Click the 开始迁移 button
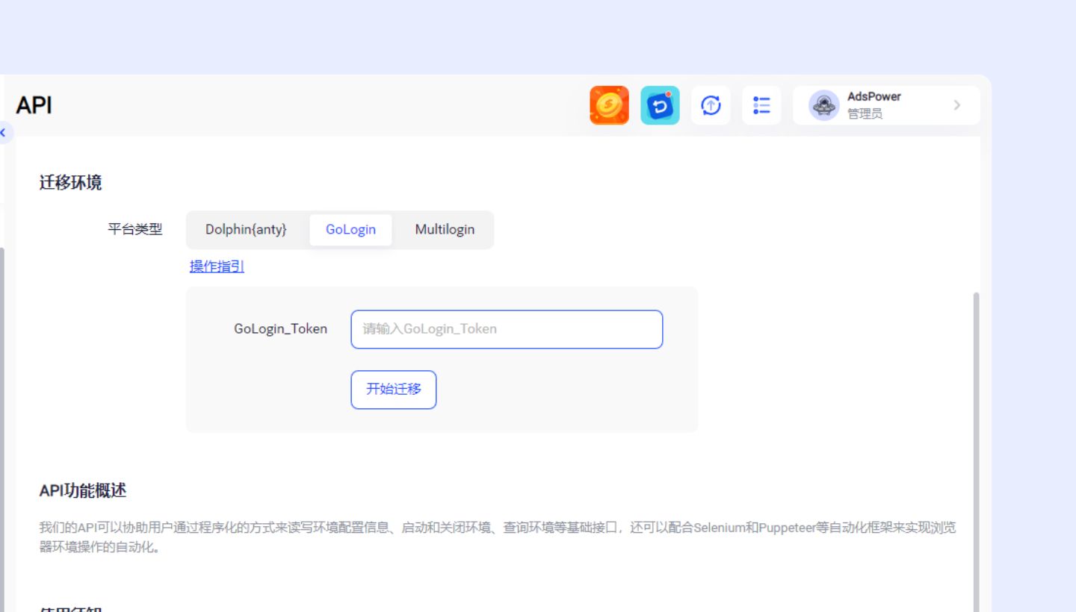 click(394, 390)
